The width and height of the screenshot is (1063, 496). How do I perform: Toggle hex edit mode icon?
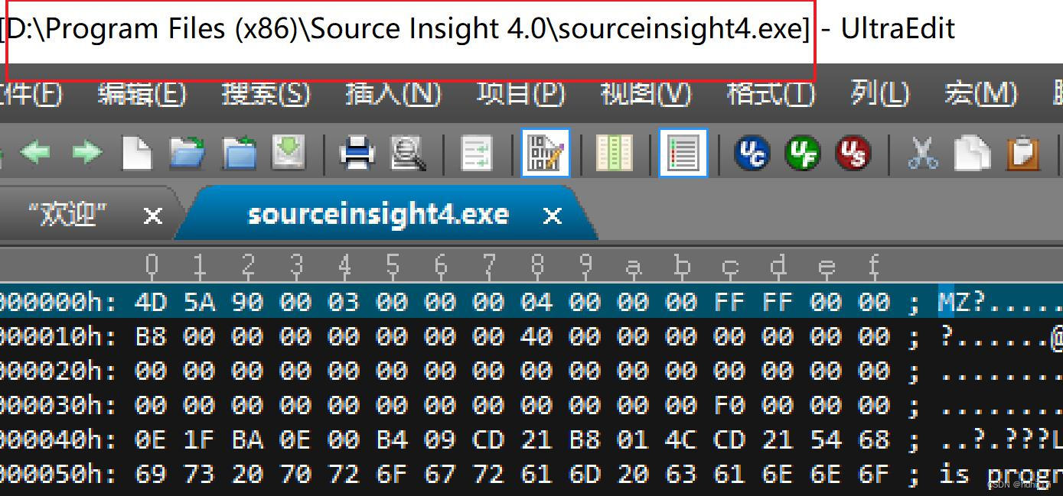545,153
